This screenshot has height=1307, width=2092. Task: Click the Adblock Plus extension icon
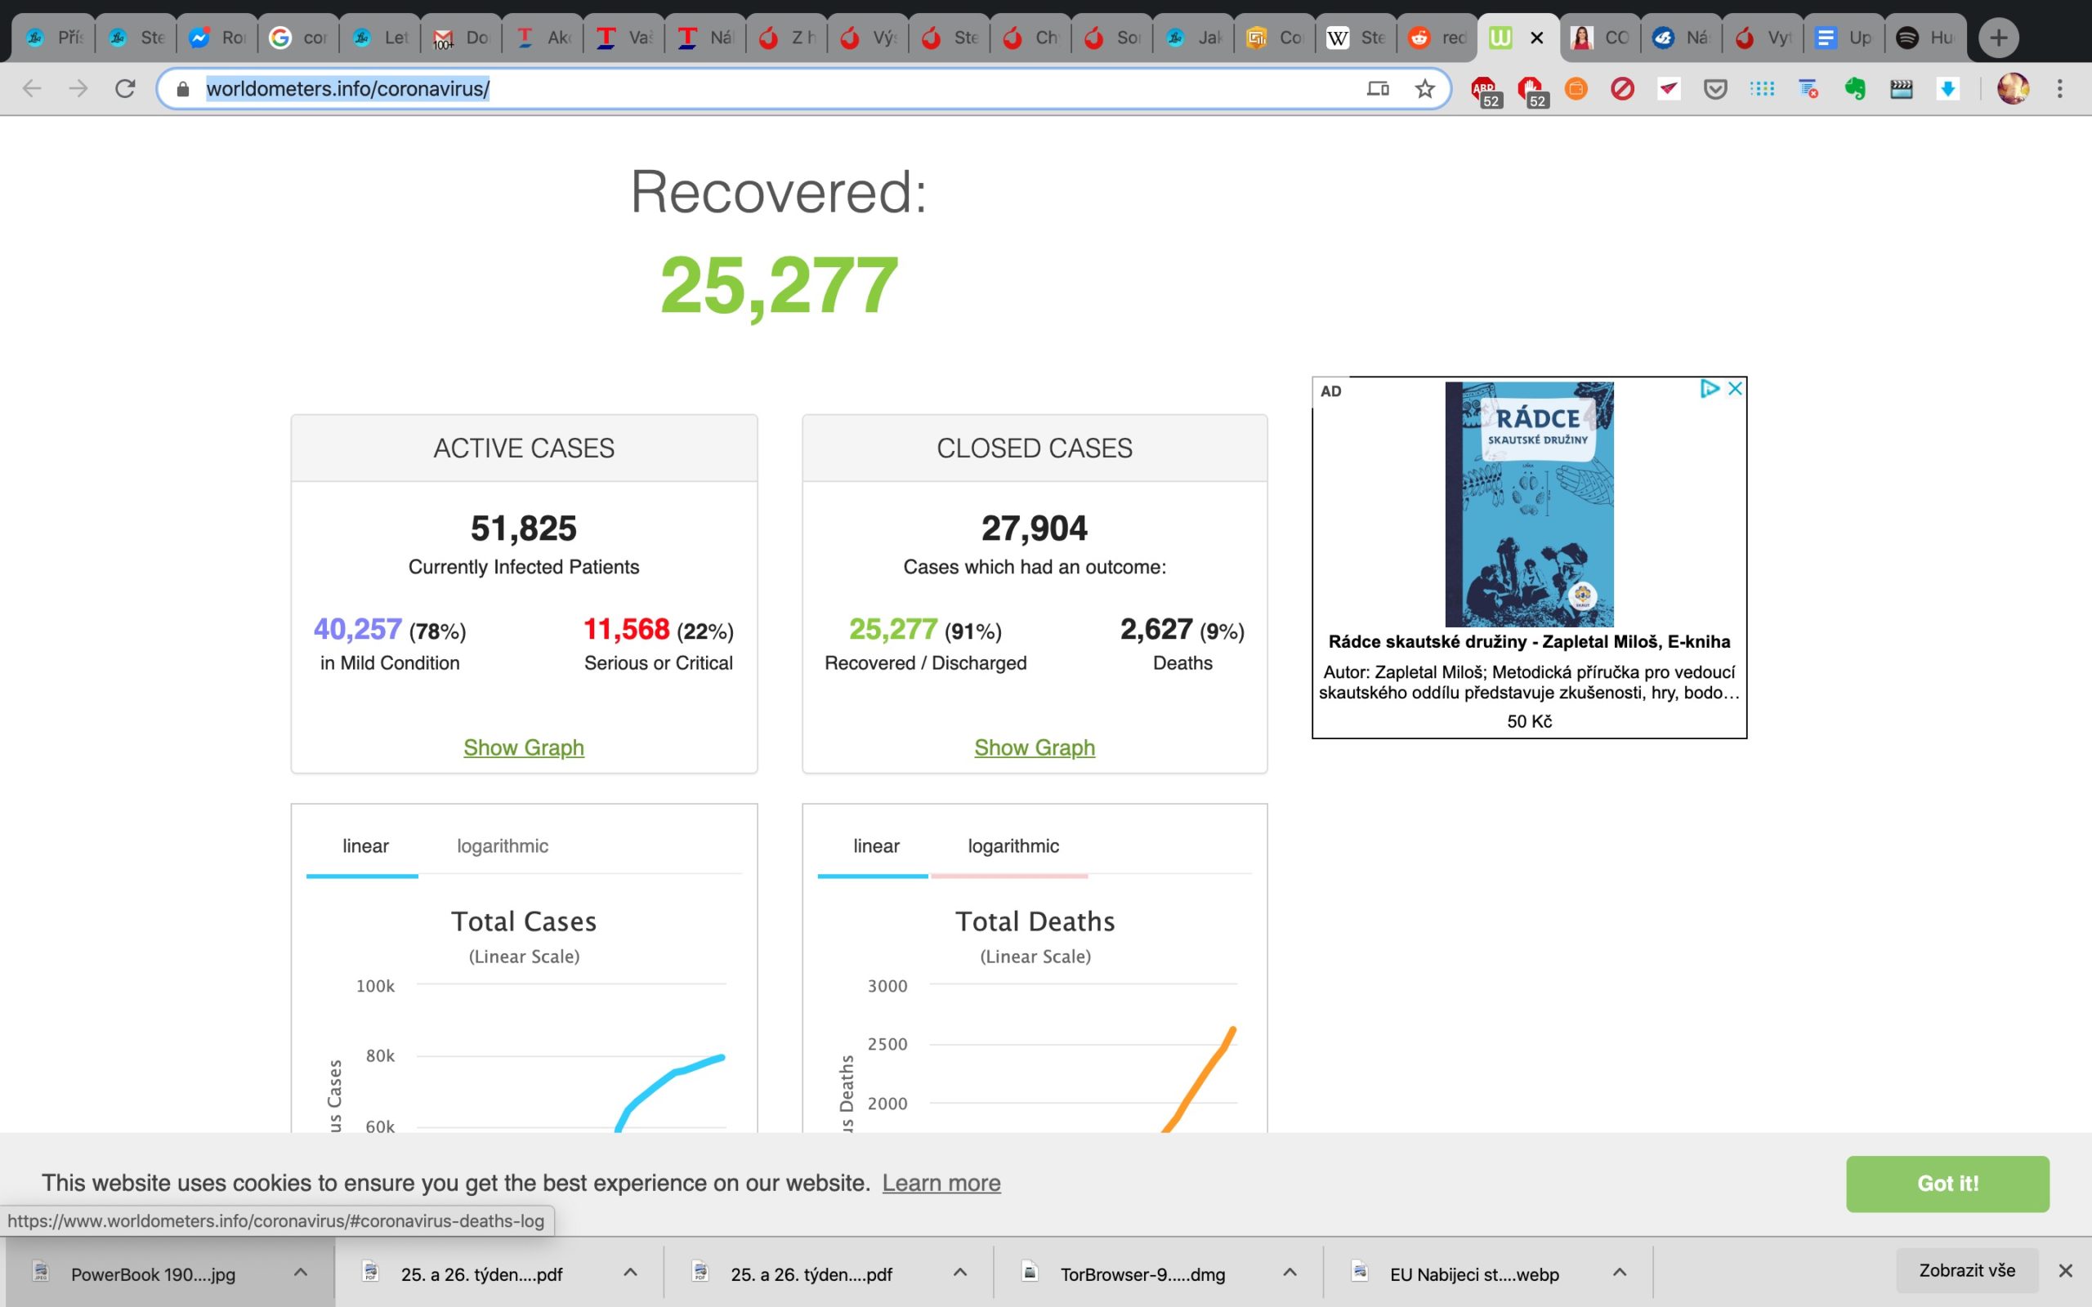point(1483,88)
